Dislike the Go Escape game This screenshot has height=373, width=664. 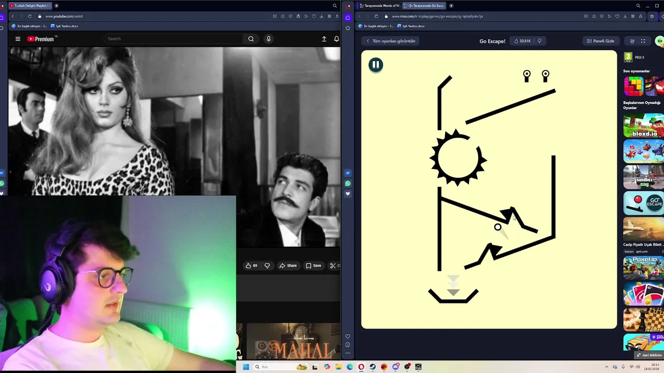tap(539, 41)
